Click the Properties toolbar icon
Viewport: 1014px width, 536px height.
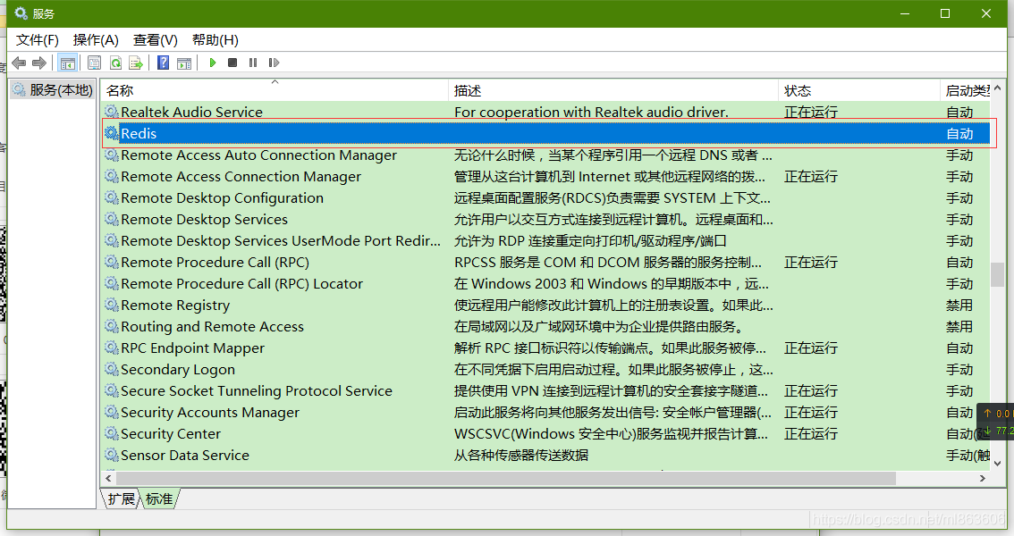tap(94, 63)
